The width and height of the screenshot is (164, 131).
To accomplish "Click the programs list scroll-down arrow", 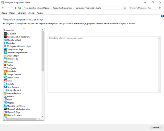I will pyautogui.click(x=43, y=116).
